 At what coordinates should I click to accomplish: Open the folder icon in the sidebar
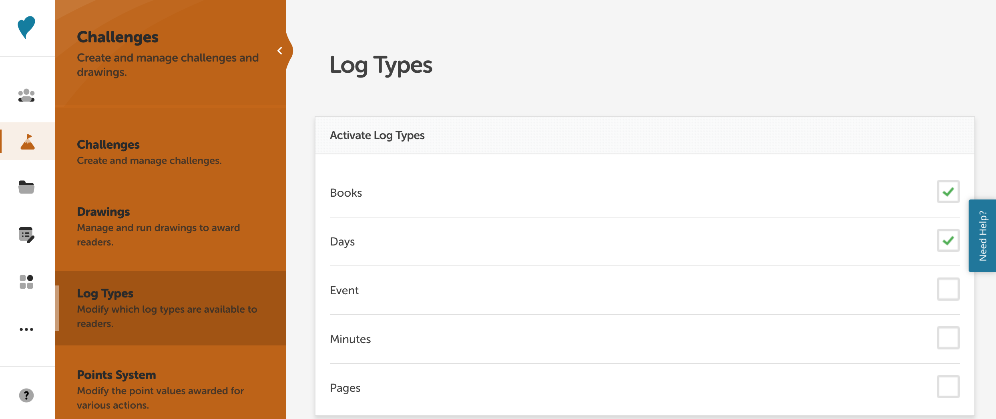click(x=26, y=187)
